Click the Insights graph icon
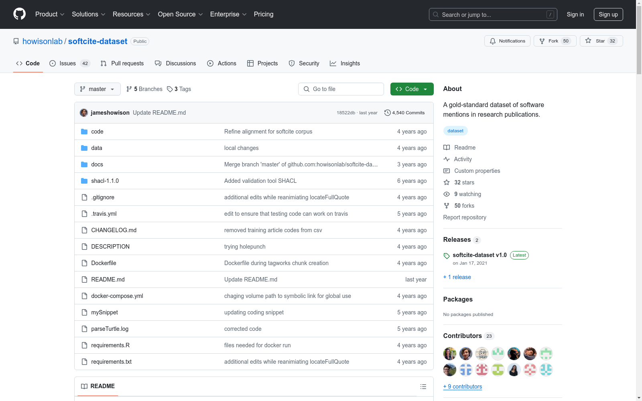The height and width of the screenshot is (401, 642). point(333,63)
